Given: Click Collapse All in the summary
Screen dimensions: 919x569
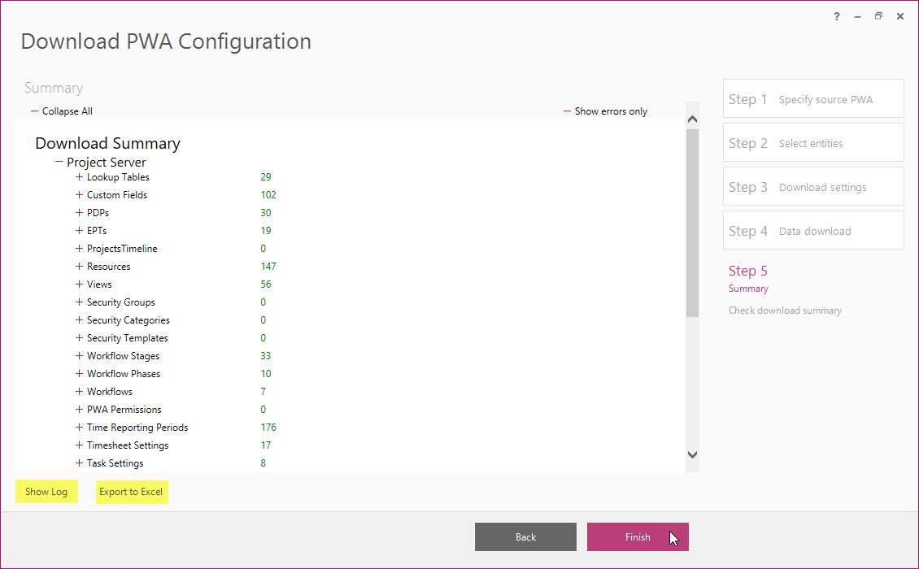Looking at the screenshot, I should (62, 111).
